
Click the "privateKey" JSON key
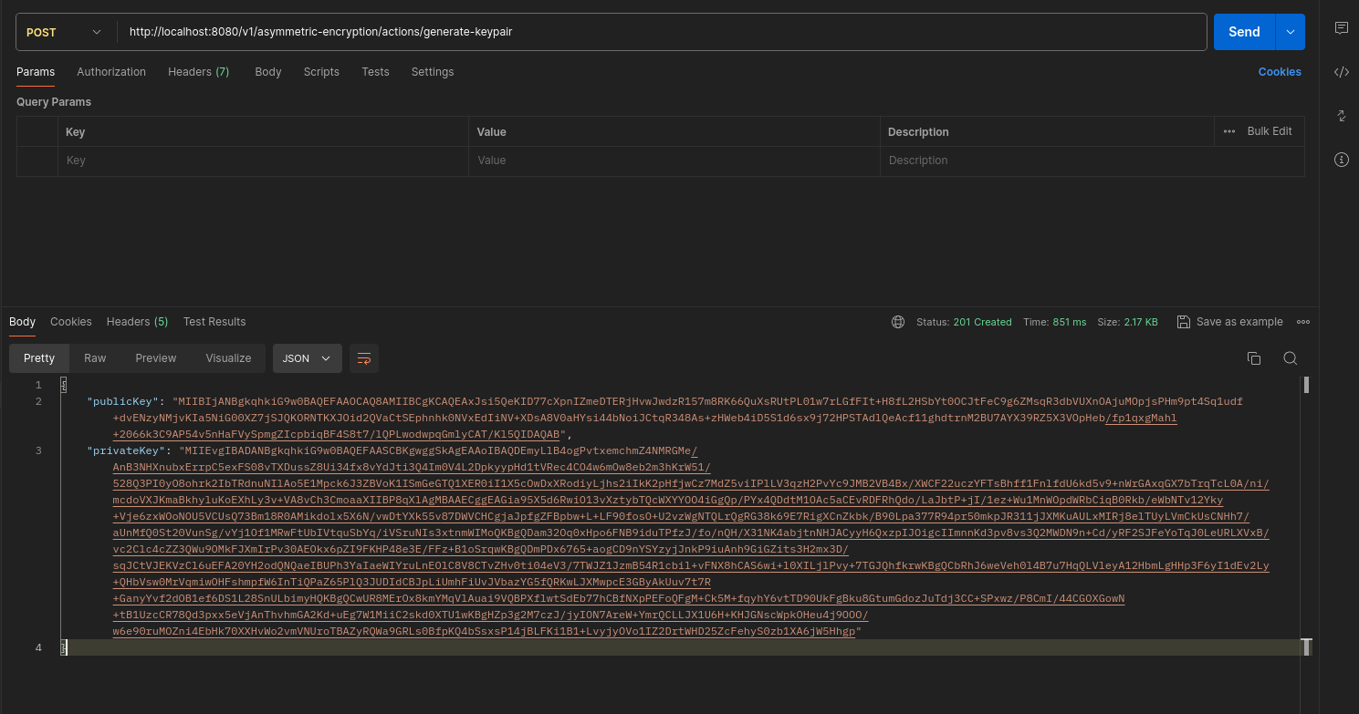click(x=127, y=450)
